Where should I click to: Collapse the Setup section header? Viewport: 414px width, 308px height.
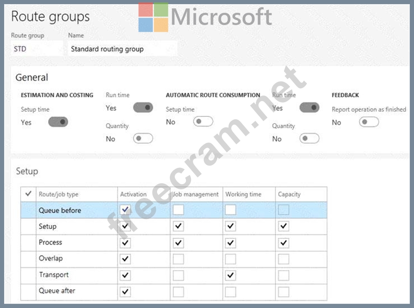[x=27, y=171]
